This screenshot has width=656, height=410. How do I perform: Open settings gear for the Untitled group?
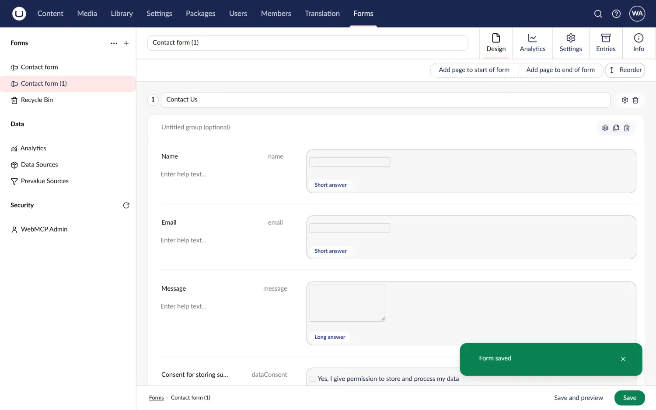605,128
